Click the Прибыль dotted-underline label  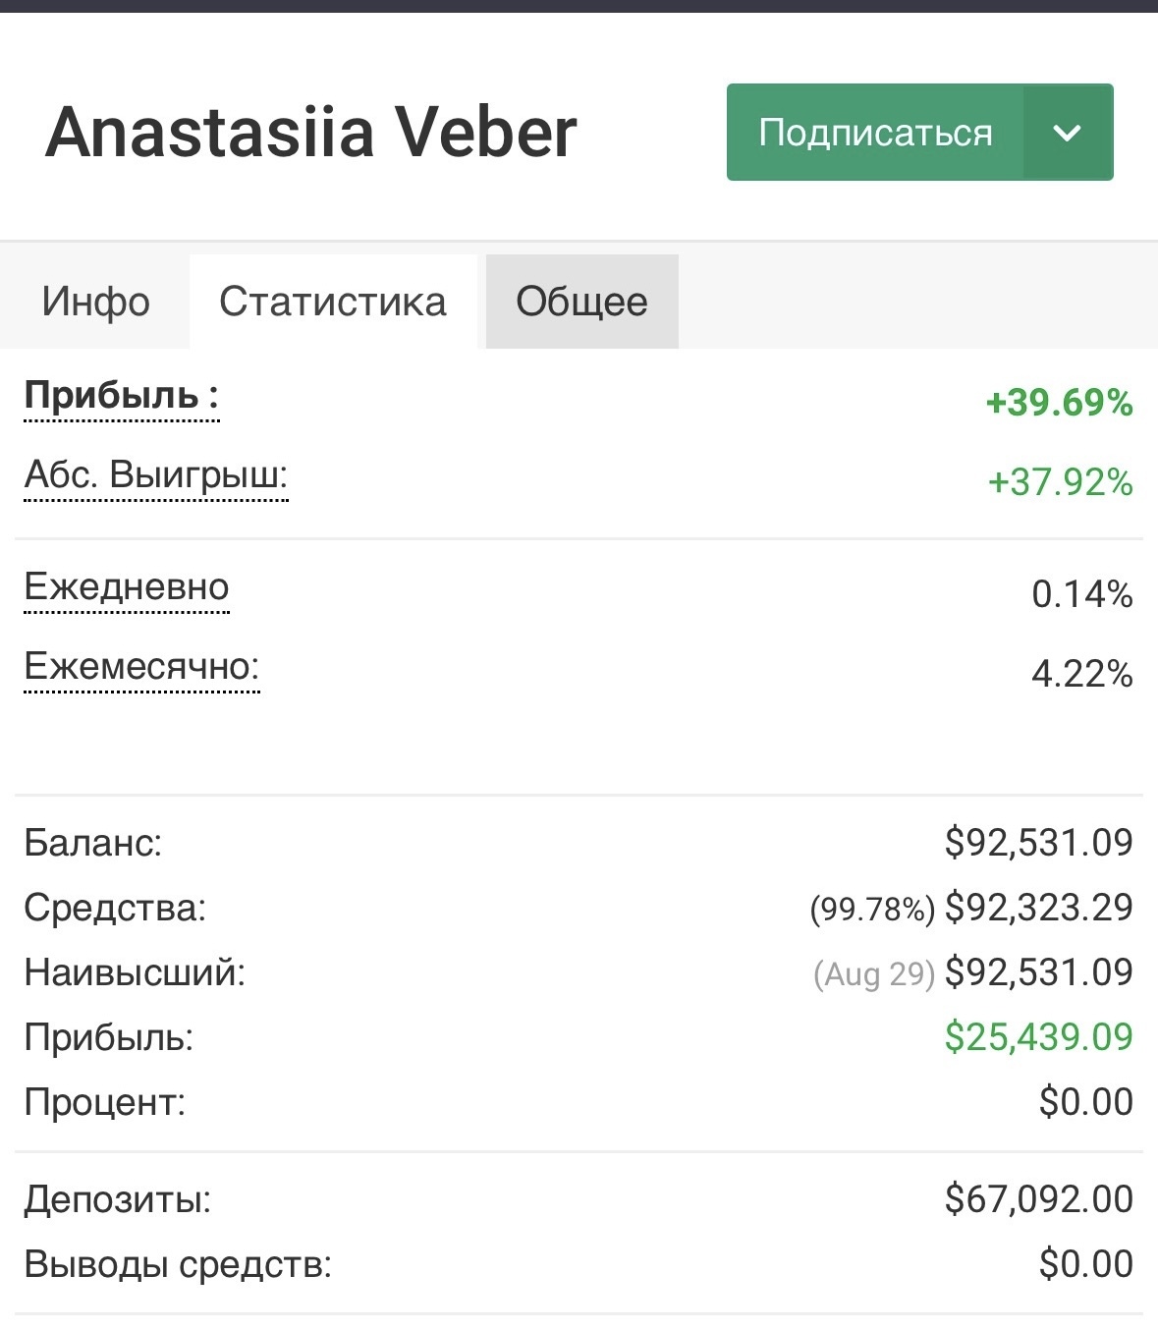click(x=121, y=396)
